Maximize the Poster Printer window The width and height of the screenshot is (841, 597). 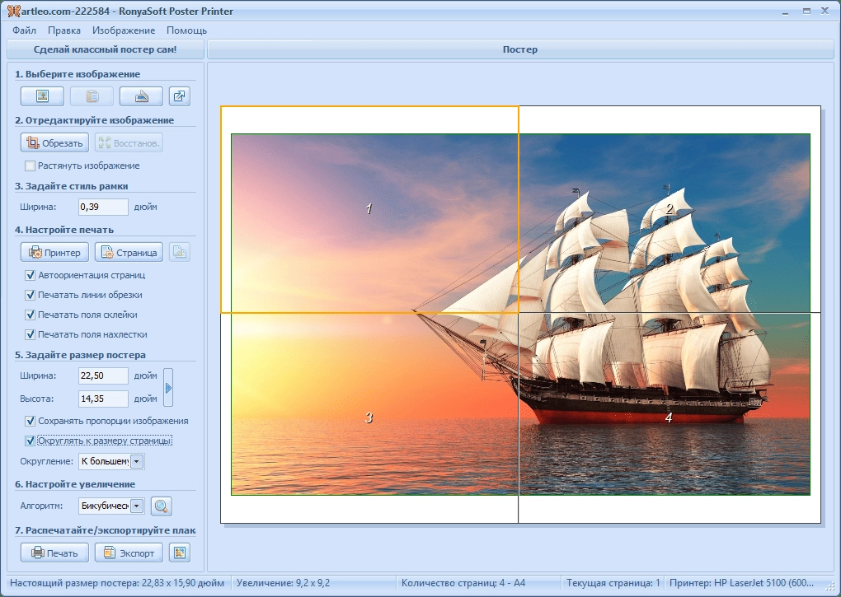pos(806,11)
